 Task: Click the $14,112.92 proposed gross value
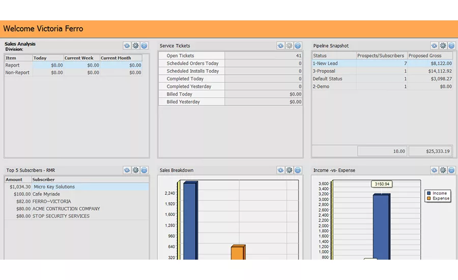tap(440, 71)
